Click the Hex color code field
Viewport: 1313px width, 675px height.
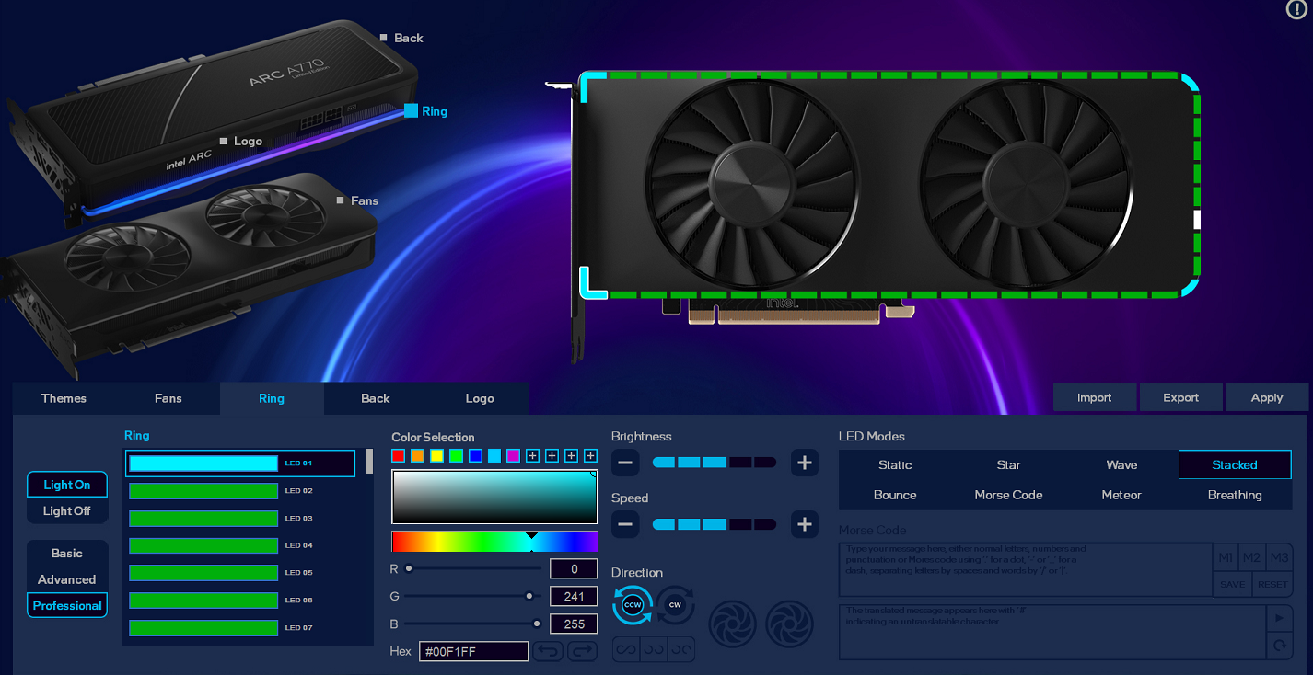point(474,651)
